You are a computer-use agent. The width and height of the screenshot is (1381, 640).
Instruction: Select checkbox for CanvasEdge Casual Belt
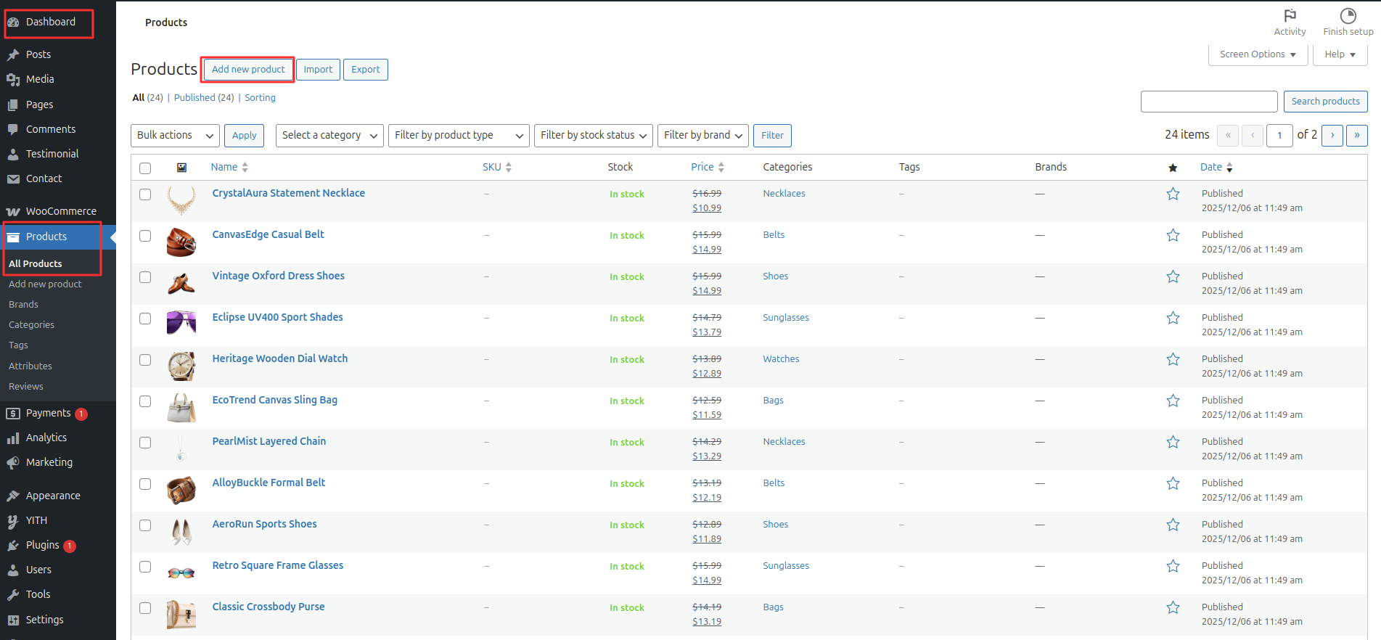[x=145, y=236]
